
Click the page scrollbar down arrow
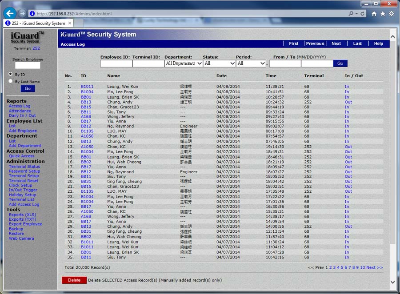coord(393,282)
